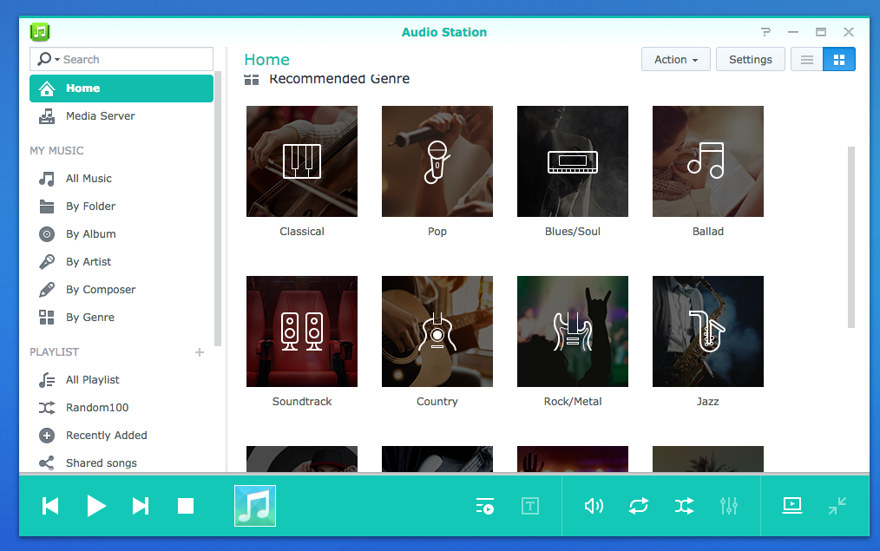Click the volume speaker icon
The image size is (880, 551).
pos(594,506)
